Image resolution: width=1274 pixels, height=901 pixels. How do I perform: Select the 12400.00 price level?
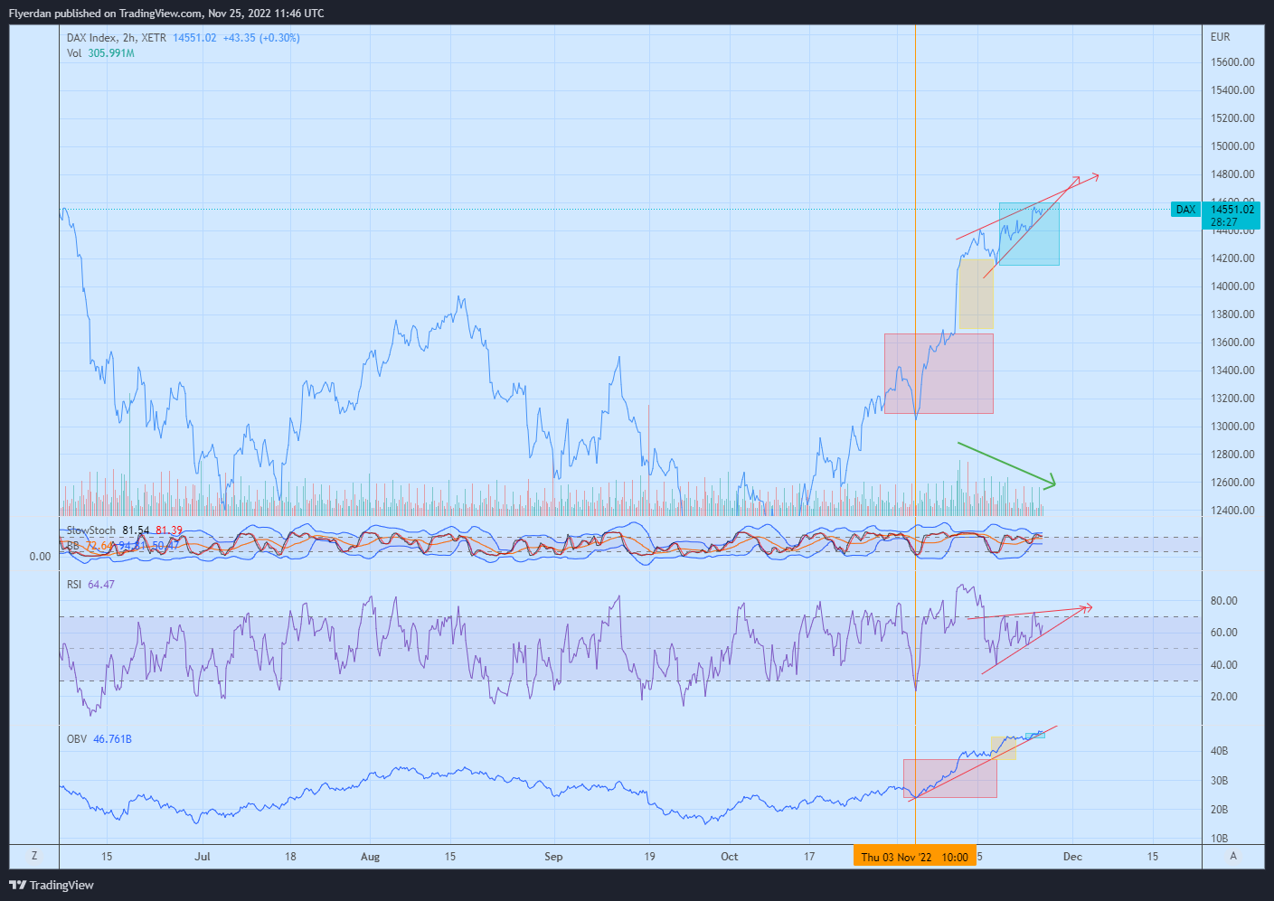click(x=1232, y=511)
